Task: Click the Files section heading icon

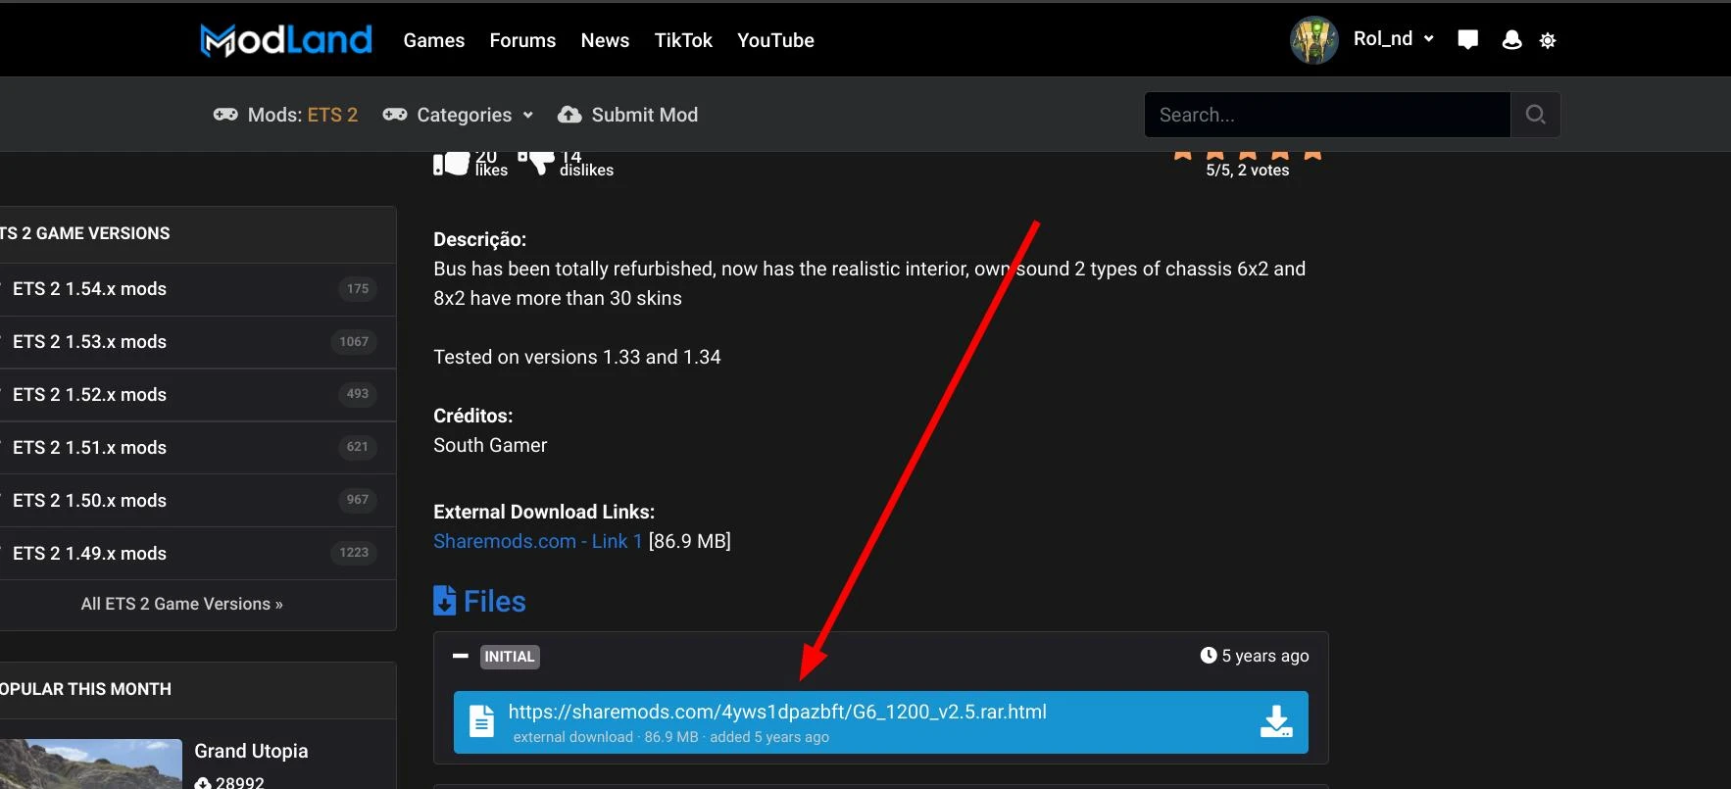Action: [444, 600]
